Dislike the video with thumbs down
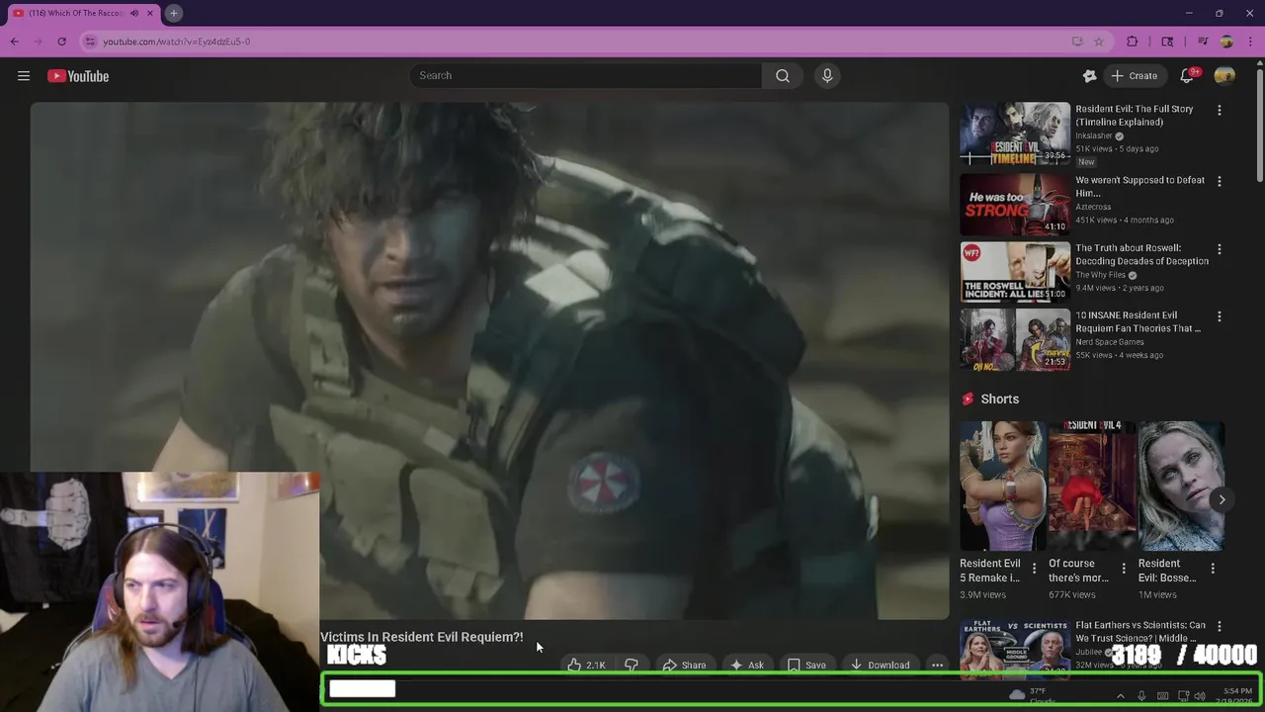The width and height of the screenshot is (1265, 712). pos(631,665)
